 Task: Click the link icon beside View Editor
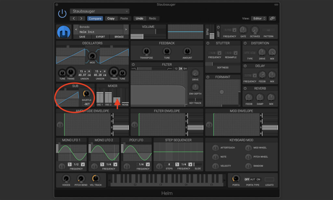(272, 19)
